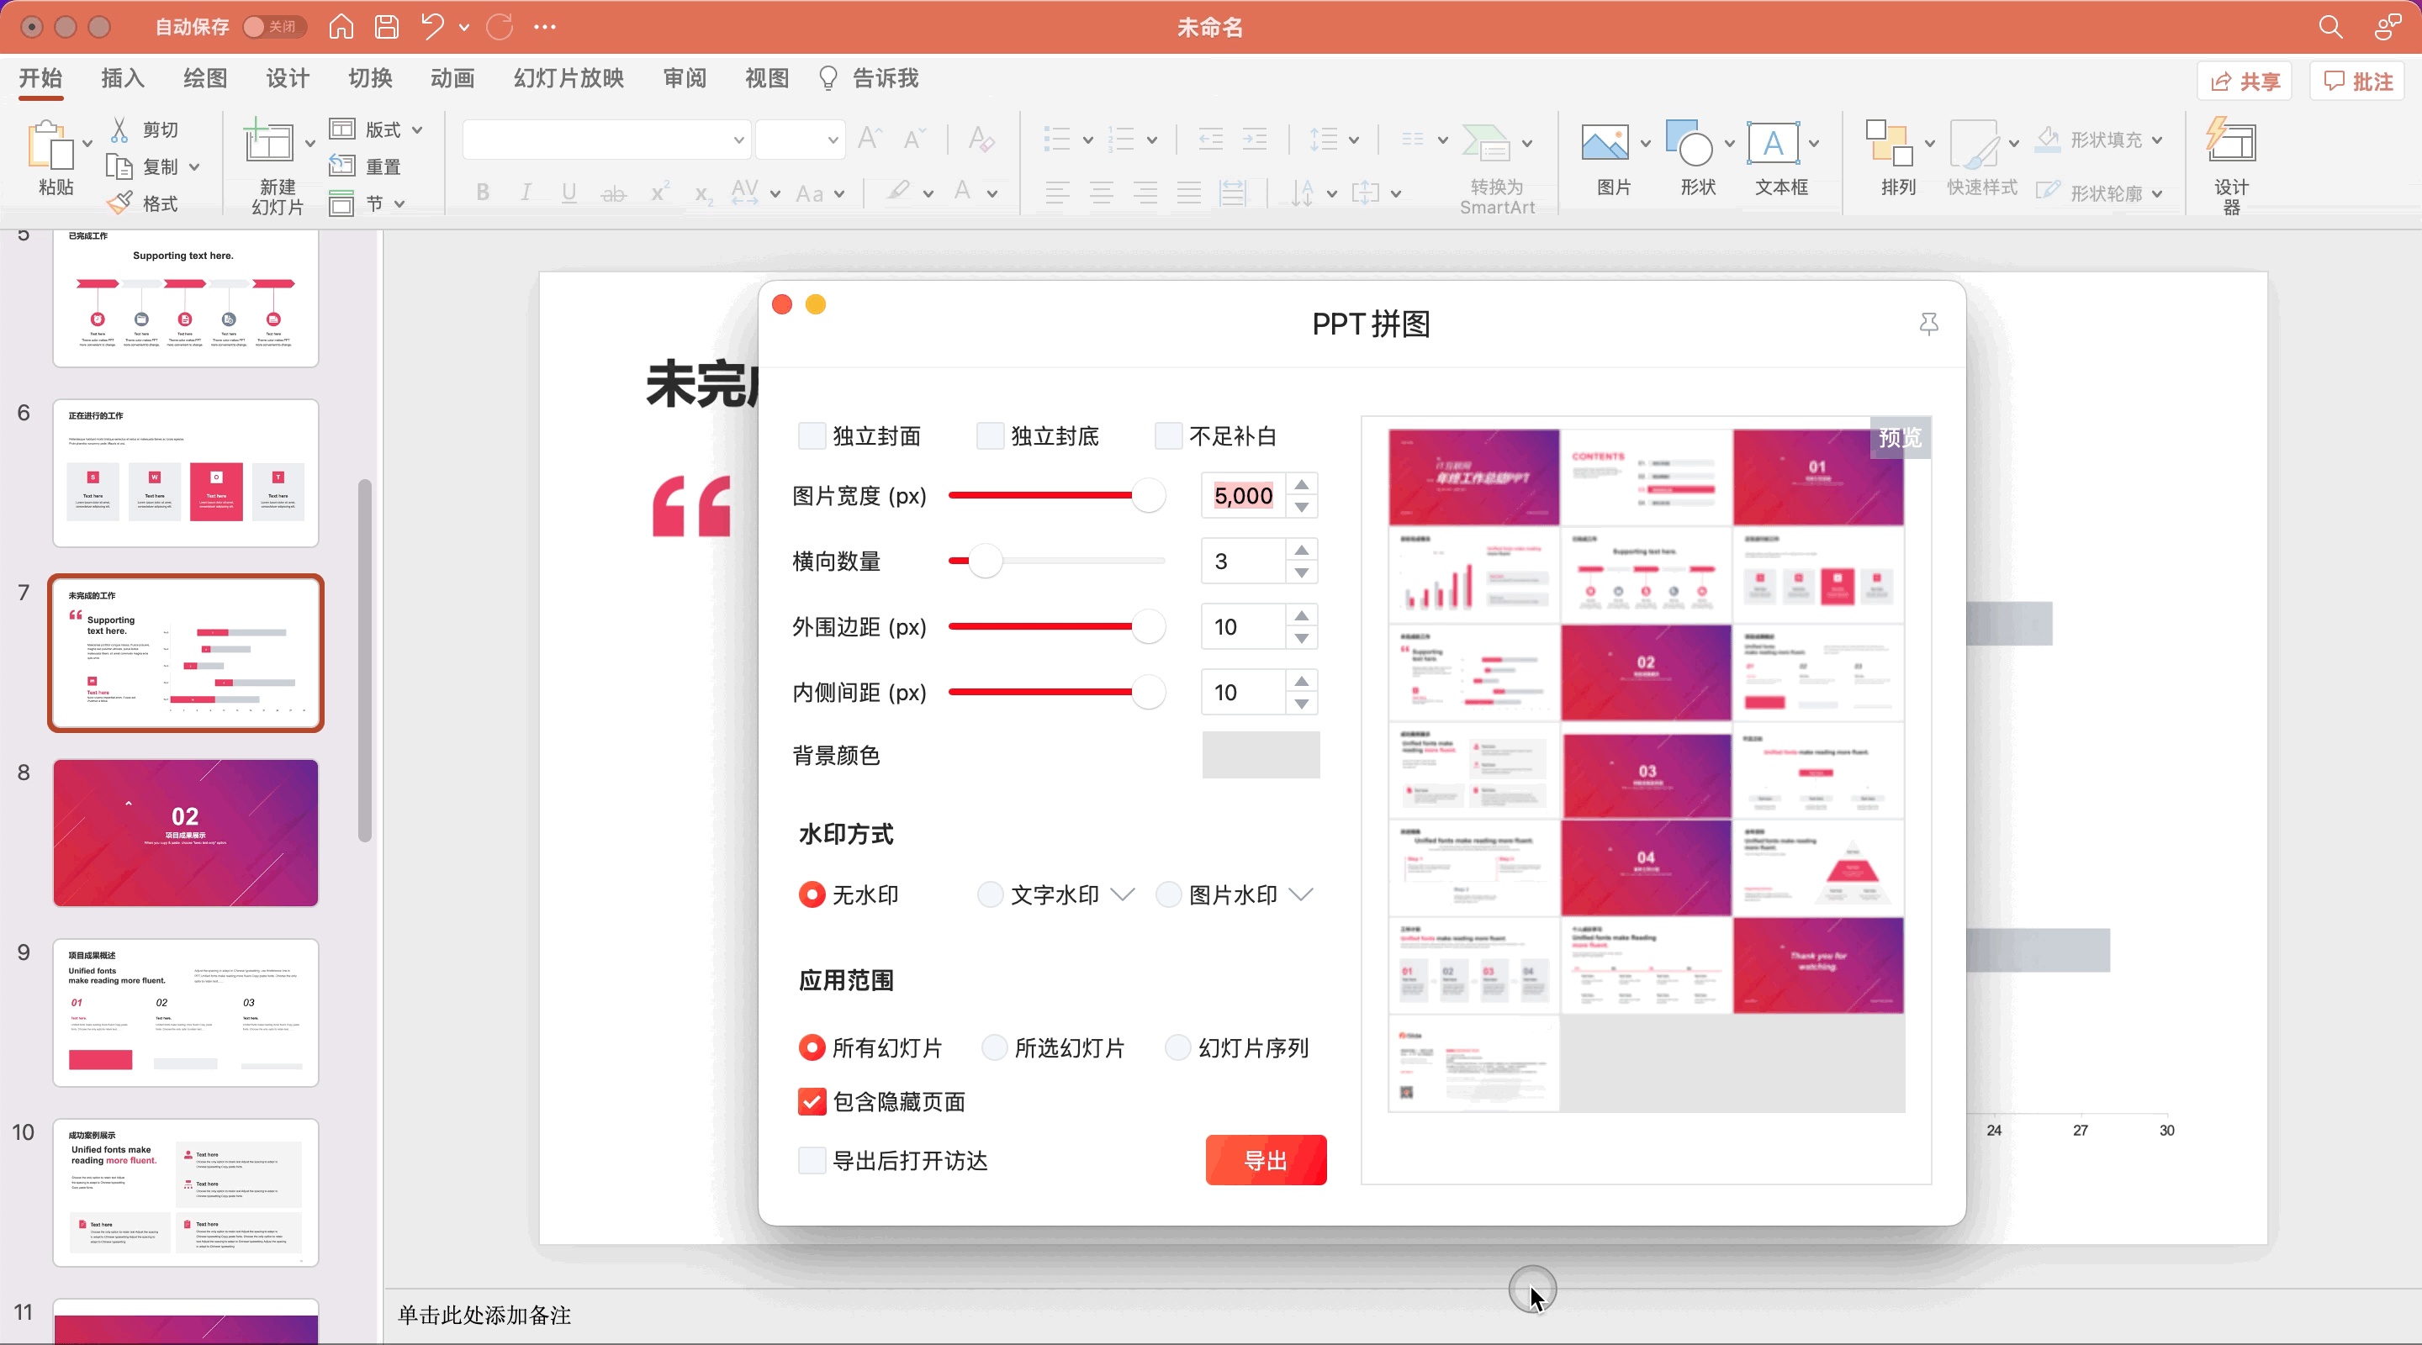Open the 设计器 Designer icon

coord(2230,143)
